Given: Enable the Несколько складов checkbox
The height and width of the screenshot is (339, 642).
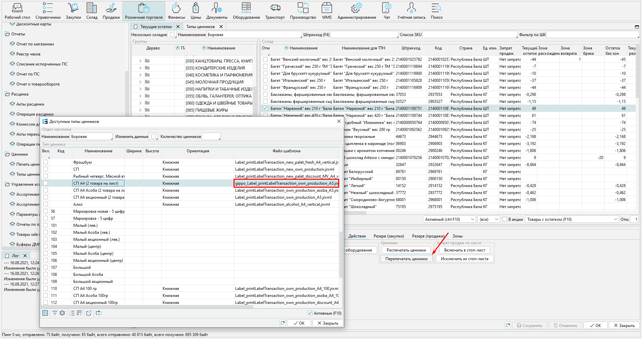Looking at the screenshot, I should (x=172, y=34).
